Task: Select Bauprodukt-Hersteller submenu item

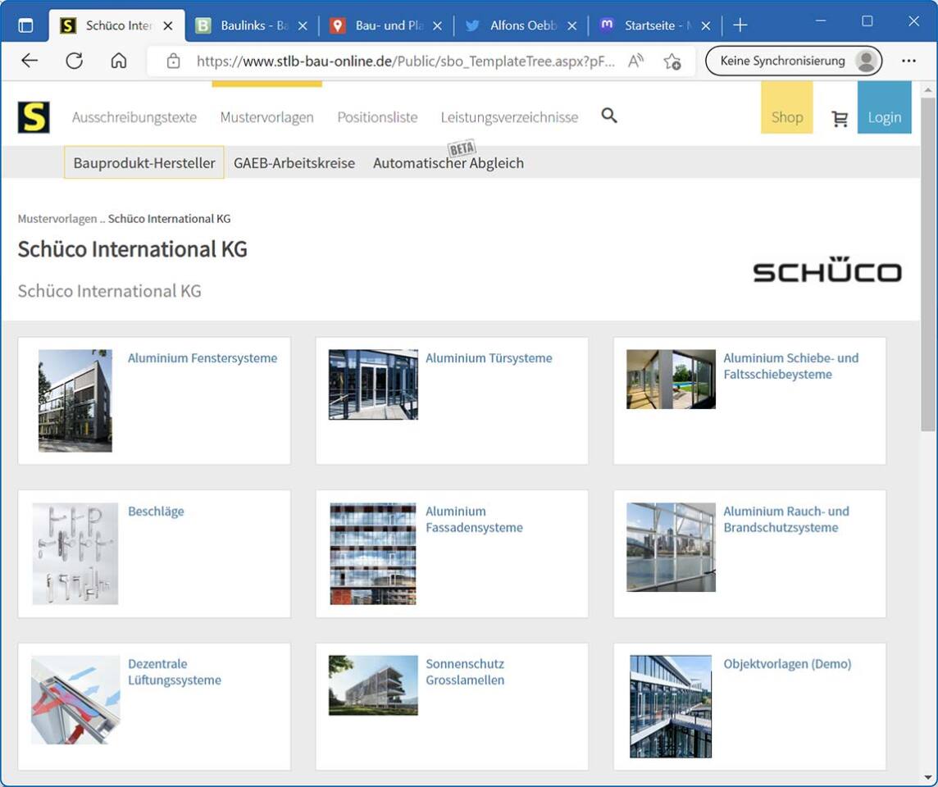Action: point(144,162)
